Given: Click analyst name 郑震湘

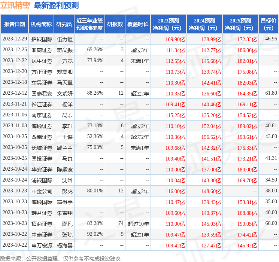Looking at the screenshot, I should click(x=64, y=72).
